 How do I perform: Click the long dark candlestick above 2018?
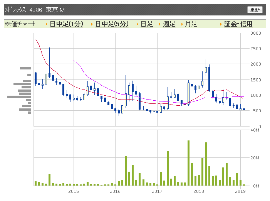point(209,78)
